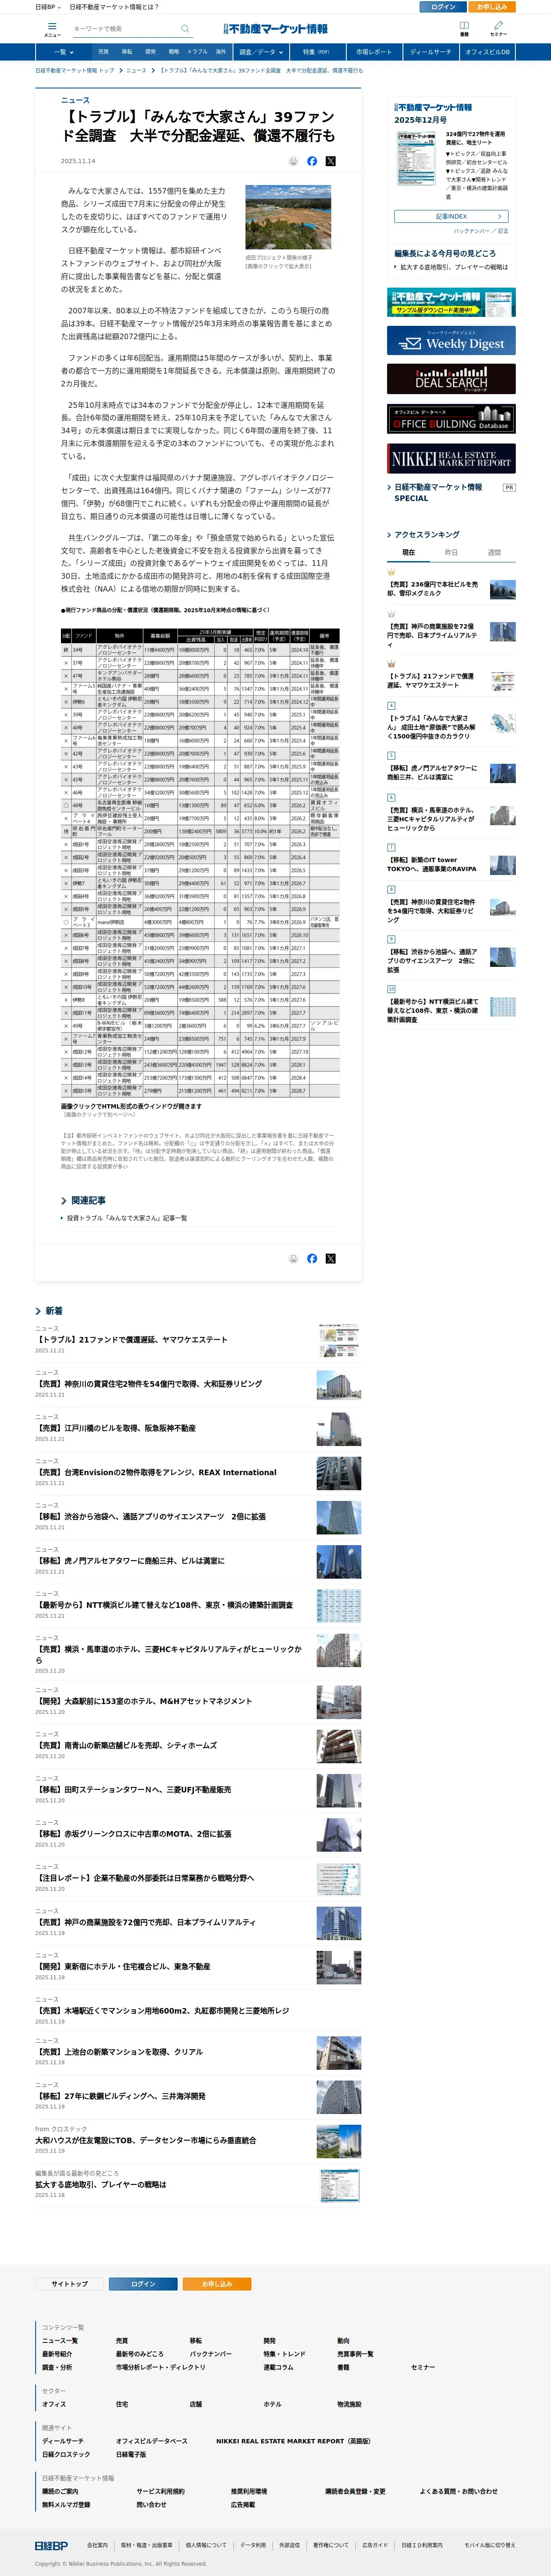This screenshot has width=551, height=2576.
Task: Enlarge the 成田プロジェクト aerial photo
Action: pyautogui.click(x=288, y=217)
